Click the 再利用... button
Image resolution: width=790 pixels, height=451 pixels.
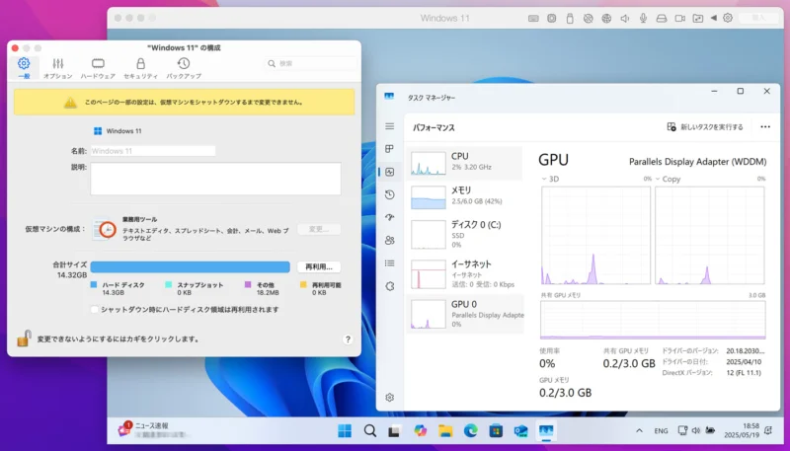(318, 266)
